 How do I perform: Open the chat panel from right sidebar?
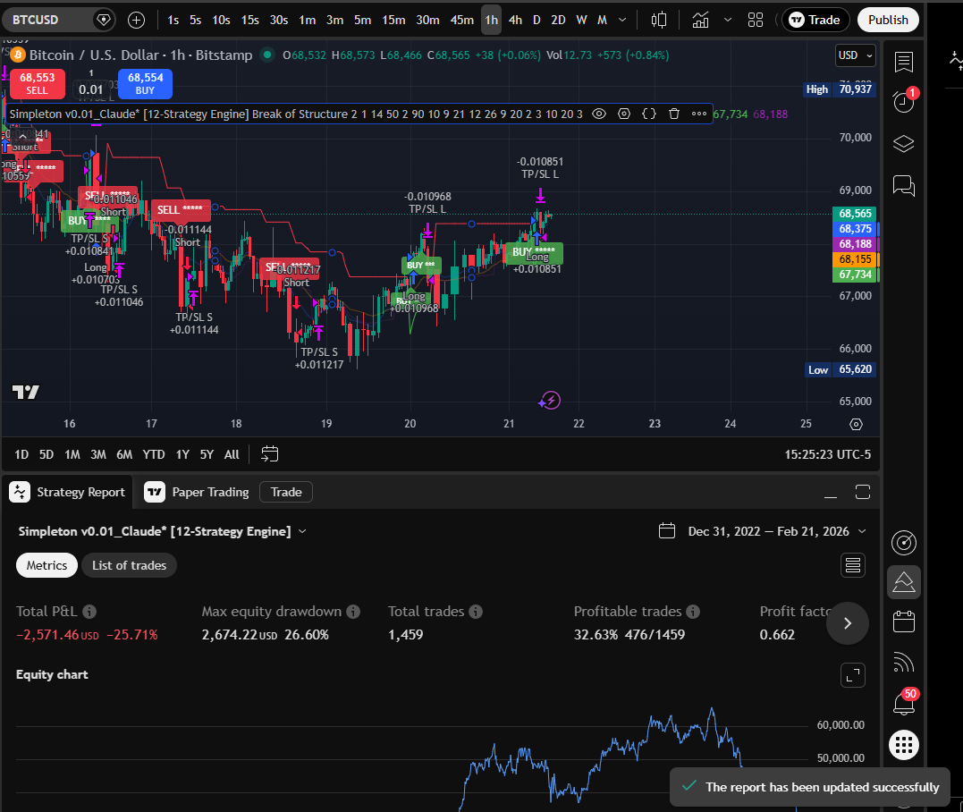click(903, 186)
